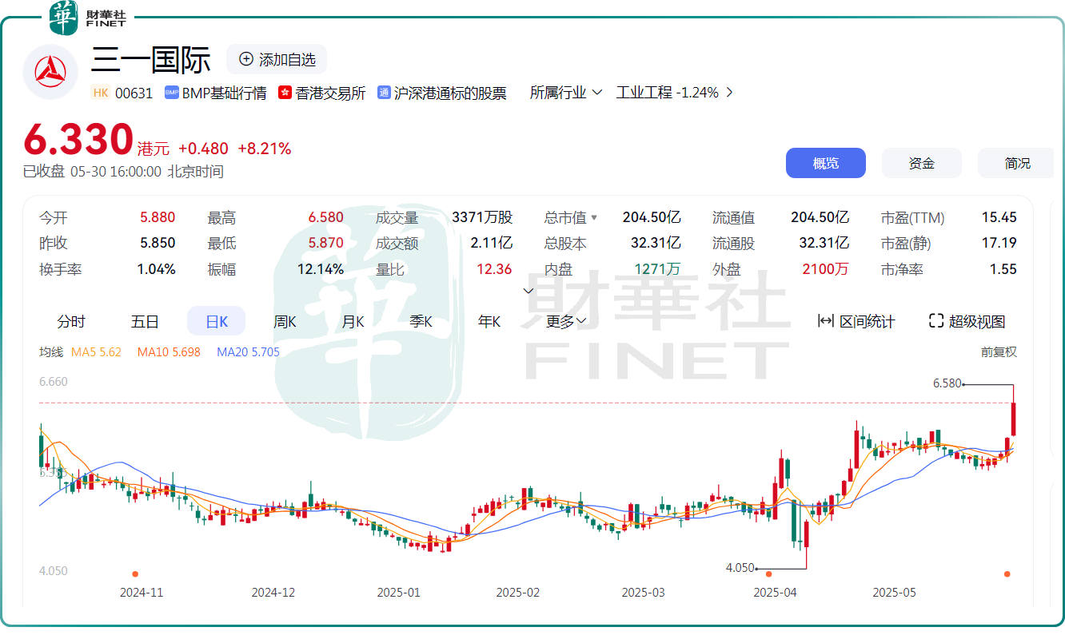The image size is (1065, 643).
Task: Click the 超级视图 button
Action: click(967, 321)
